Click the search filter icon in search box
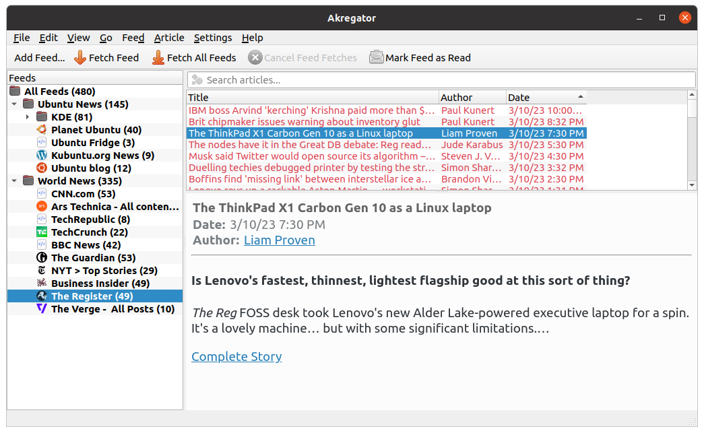The height and width of the screenshot is (433, 704). (197, 80)
